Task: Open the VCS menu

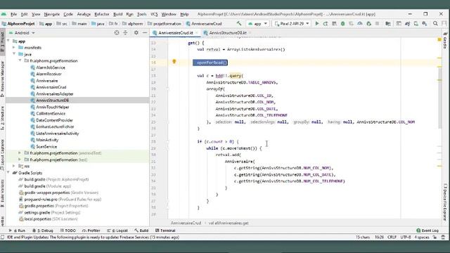Action: point(154,14)
